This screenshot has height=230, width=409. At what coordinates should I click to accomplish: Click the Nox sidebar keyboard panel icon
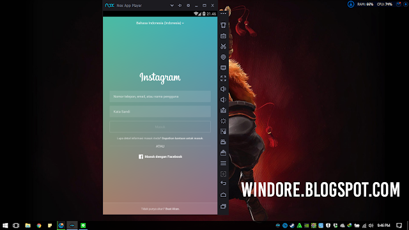[x=223, y=68]
